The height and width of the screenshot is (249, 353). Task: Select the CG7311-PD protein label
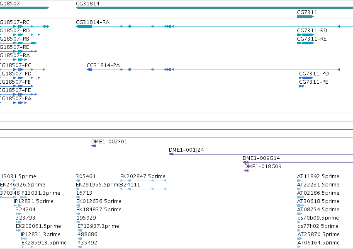pos(314,74)
